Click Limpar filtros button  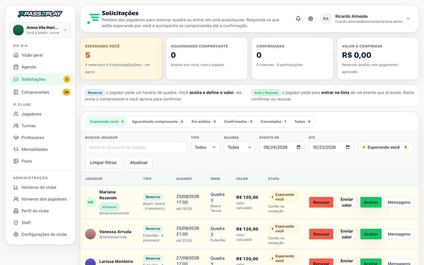pyautogui.click(x=103, y=162)
